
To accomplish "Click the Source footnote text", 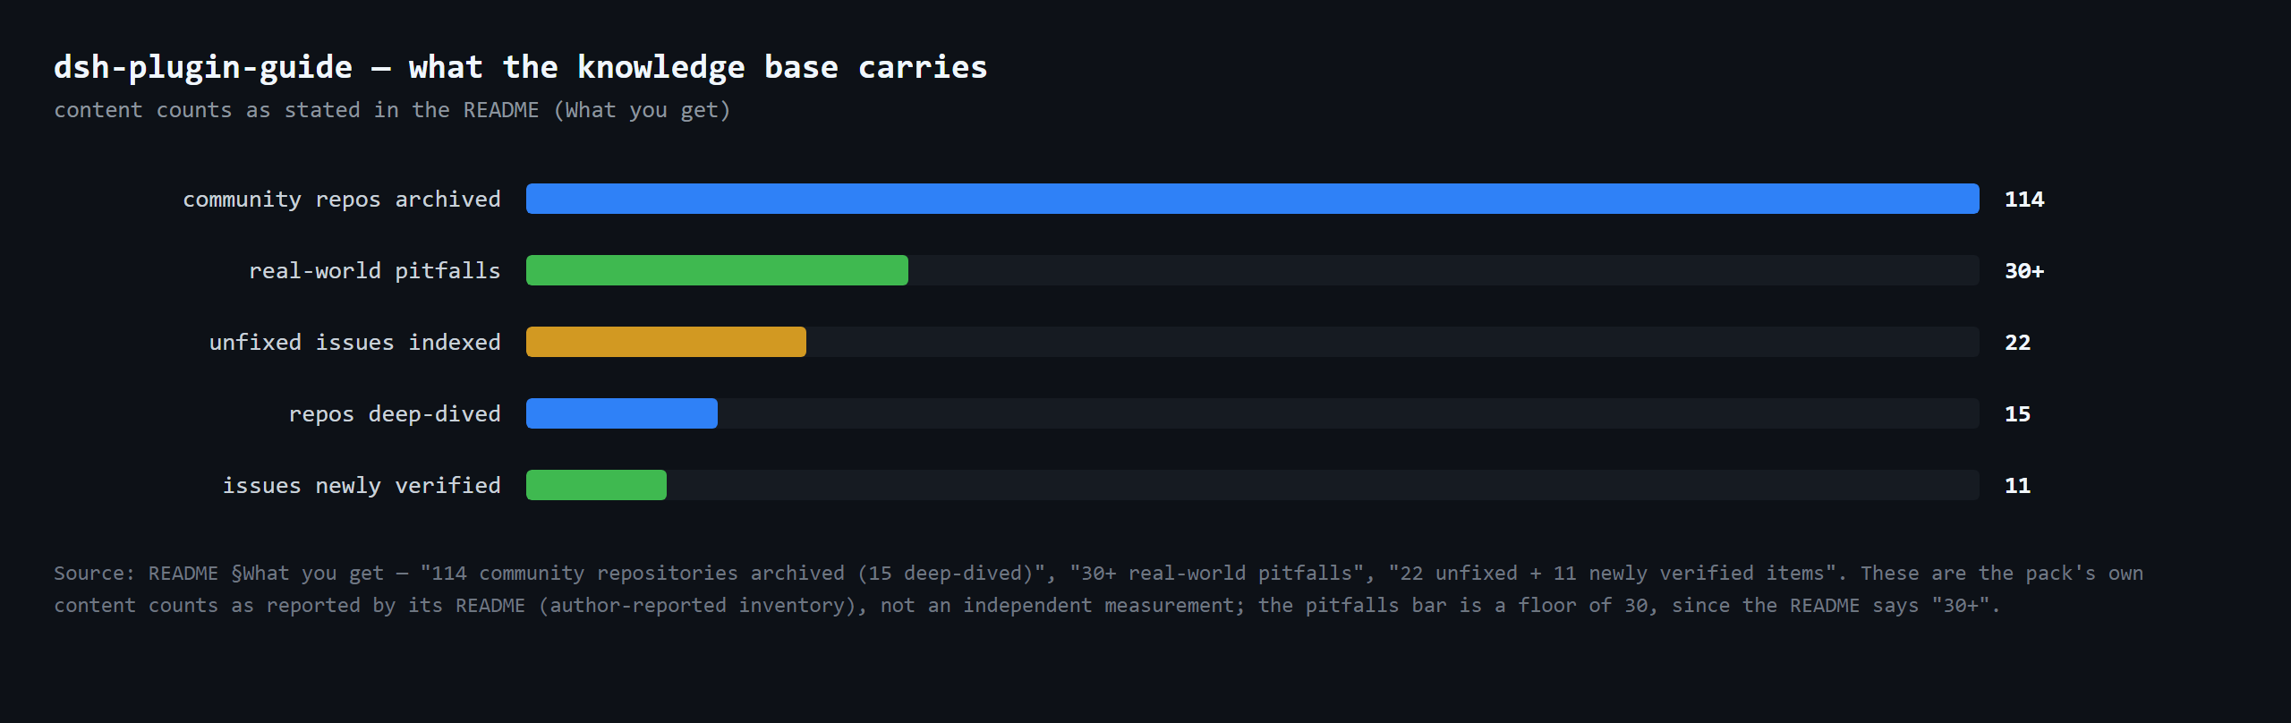I will [x=1098, y=589].
